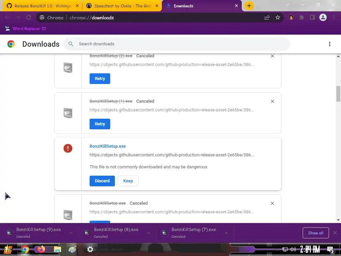Viewport: 341px width, 256px height.
Task: Discard the dangerous BonziKillSetup.exe file
Action: [102, 181]
